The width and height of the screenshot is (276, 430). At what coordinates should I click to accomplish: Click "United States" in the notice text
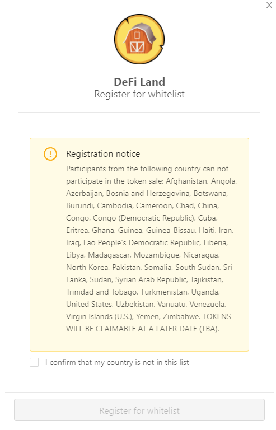[x=89, y=305]
